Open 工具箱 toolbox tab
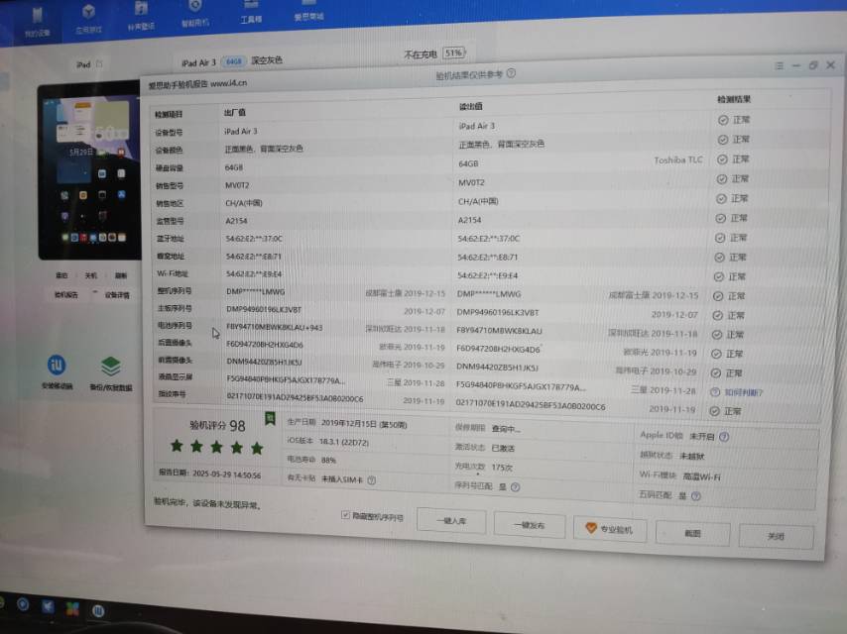Screen dimensions: 847x634 pos(251,12)
